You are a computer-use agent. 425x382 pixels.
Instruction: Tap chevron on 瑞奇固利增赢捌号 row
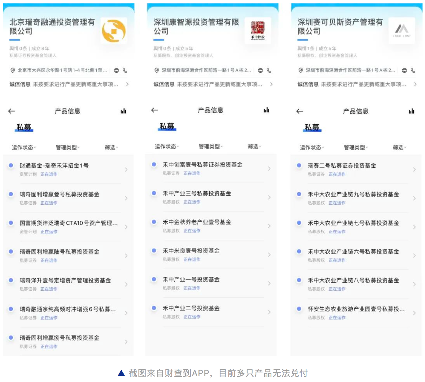pyautogui.click(x=126, y=342)
